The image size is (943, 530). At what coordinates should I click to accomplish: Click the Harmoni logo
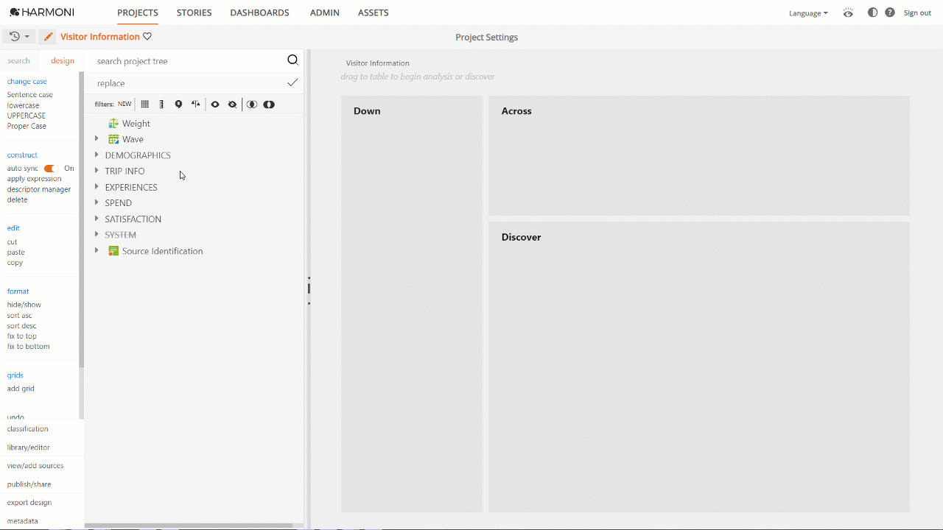coord(42,13)
